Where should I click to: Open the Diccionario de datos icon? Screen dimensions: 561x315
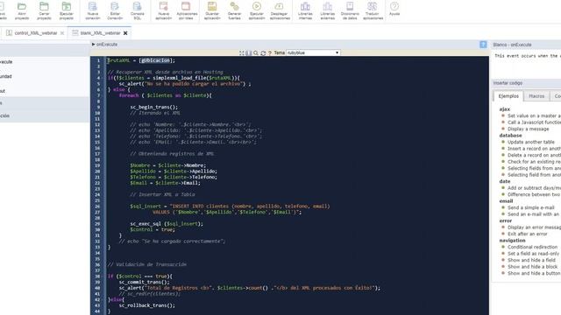pyautogui.click(x=350, y=10)
